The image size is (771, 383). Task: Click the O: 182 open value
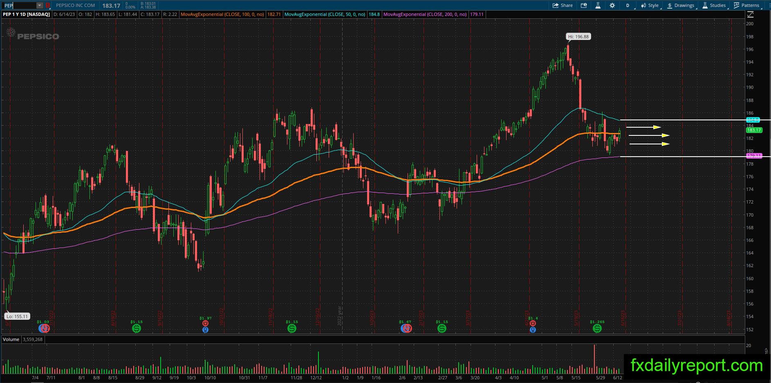pyautogui.click(x=85, y=14)
